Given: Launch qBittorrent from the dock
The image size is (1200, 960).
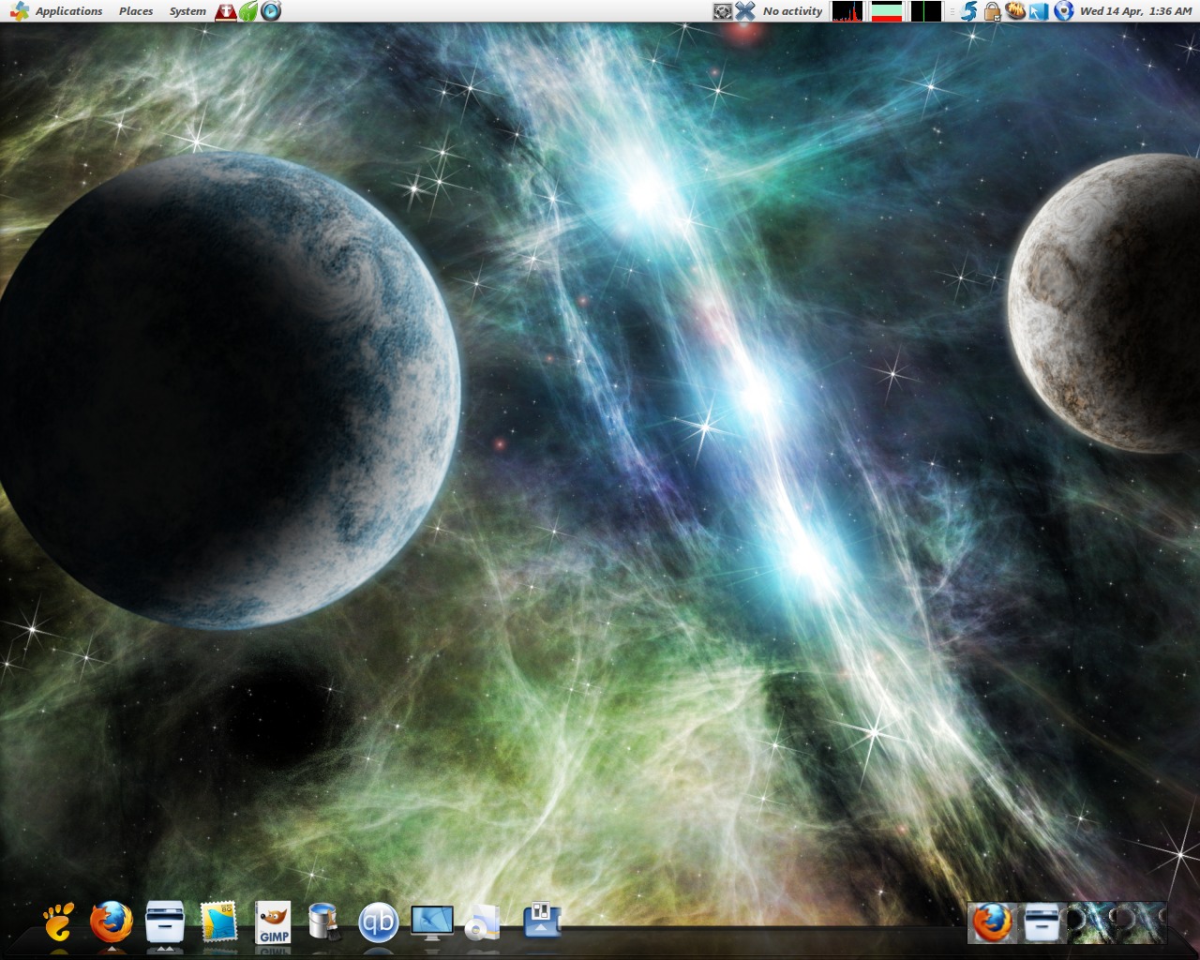Looking at the screenshot, I should (x=379, y=922).
